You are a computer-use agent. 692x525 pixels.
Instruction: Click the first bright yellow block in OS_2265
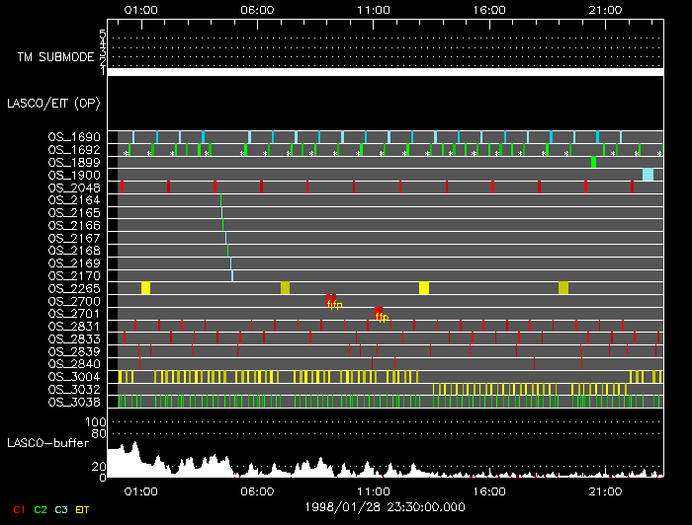(x=145, y=287)
